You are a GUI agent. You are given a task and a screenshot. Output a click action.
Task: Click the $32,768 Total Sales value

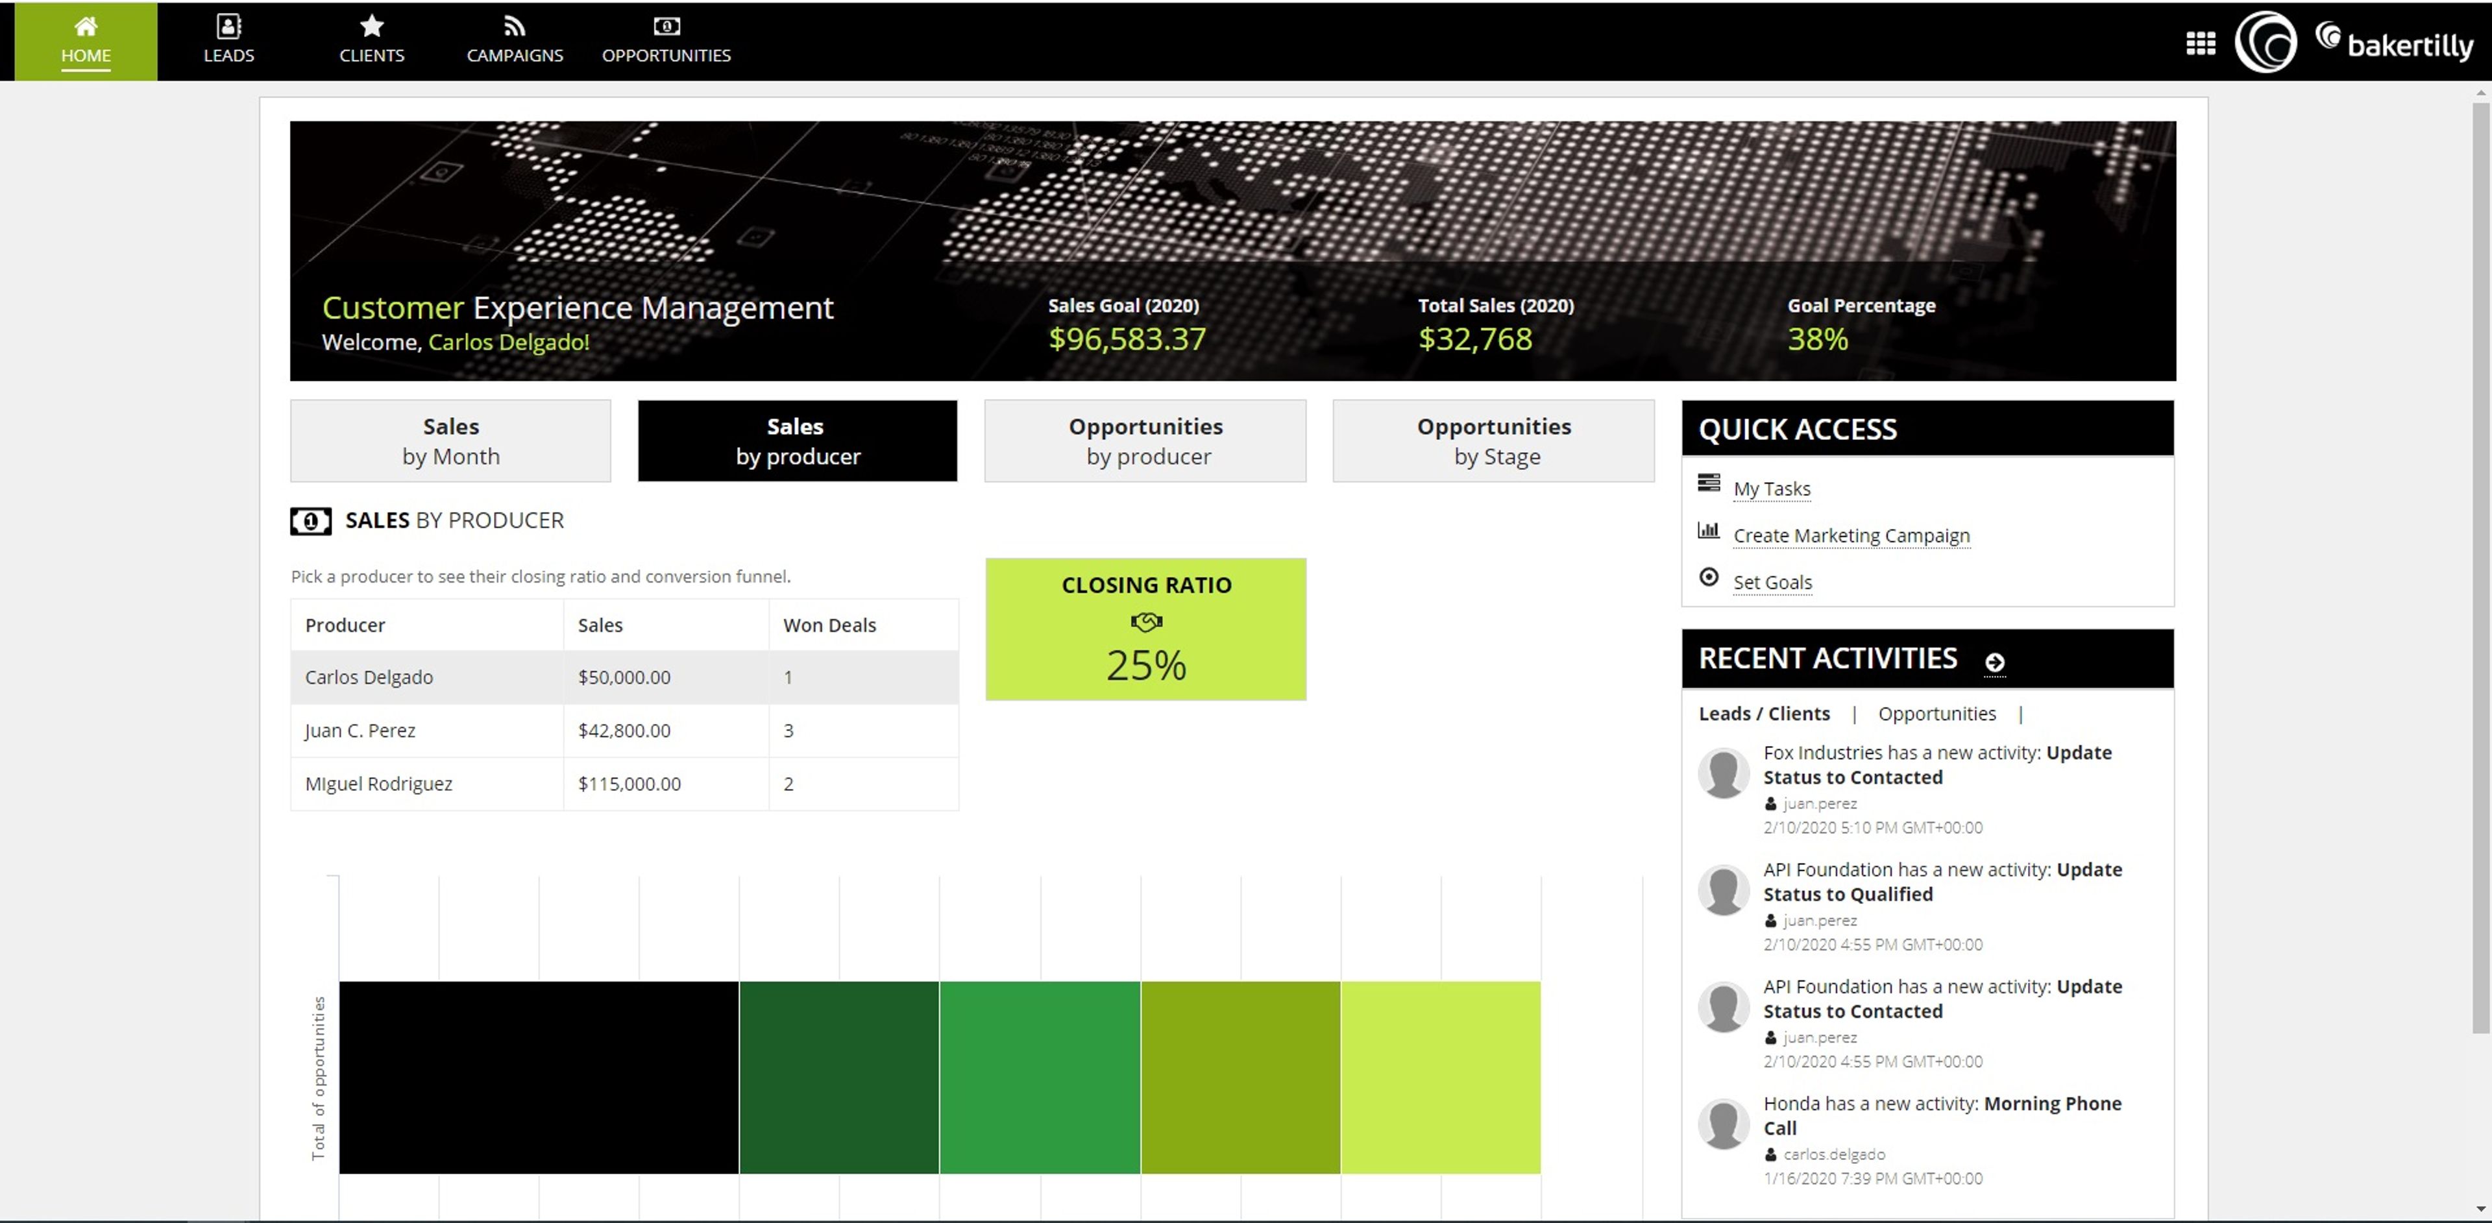pos(1475,339)
